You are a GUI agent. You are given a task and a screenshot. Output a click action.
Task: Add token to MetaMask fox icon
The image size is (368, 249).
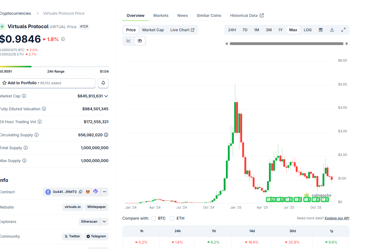88,192
